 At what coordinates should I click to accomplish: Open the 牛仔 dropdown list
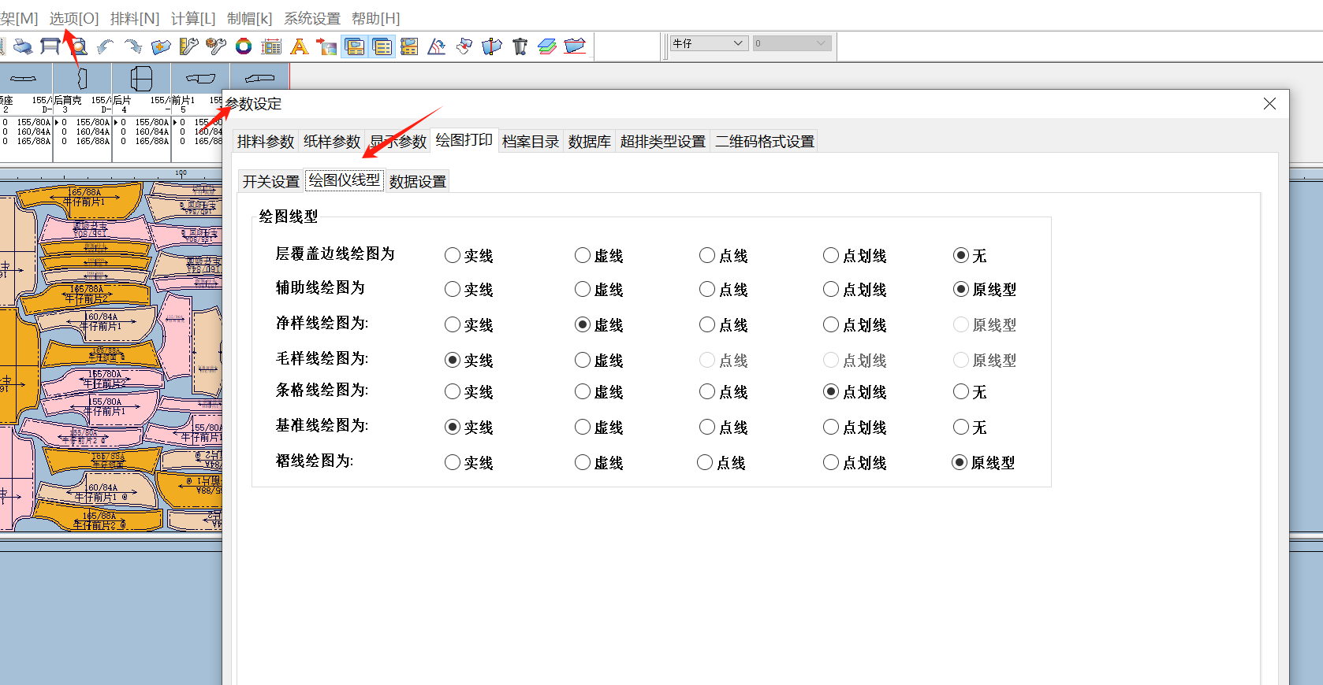point(709,43)
